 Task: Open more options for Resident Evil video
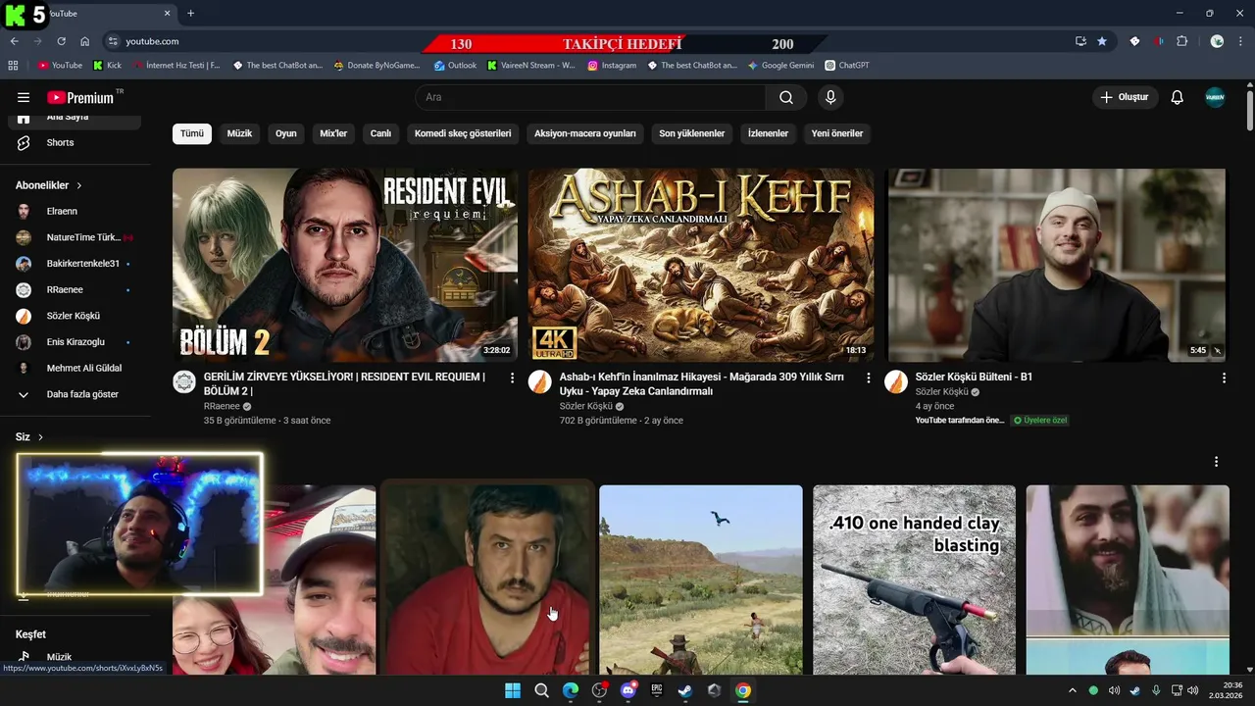tap(512, 378)
